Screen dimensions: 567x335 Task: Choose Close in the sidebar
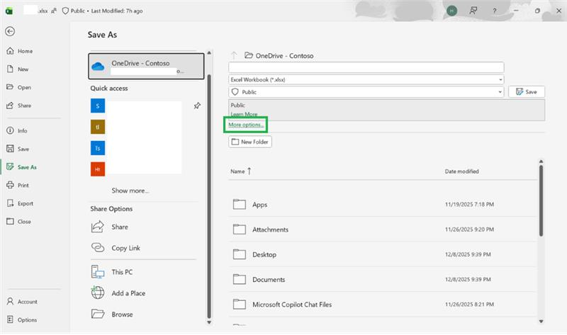tap(19, 222)
